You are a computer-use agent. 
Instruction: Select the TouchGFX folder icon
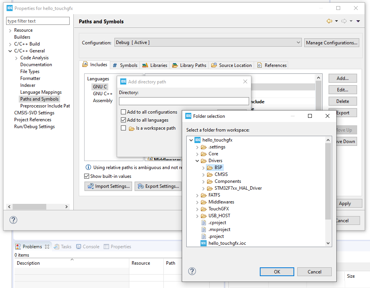[204, 209]
